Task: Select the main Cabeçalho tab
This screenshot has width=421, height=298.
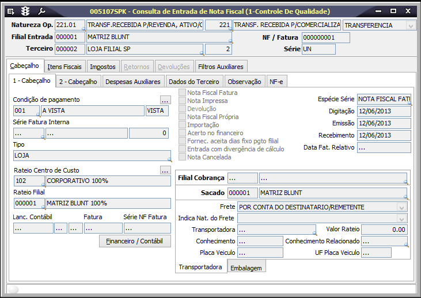Action: tap(24, 66)
